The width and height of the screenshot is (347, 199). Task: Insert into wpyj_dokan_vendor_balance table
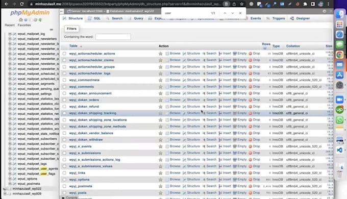tap(225, 133)
